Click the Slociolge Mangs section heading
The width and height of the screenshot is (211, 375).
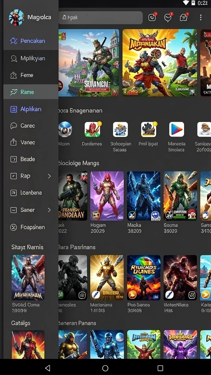coord(79,163)
